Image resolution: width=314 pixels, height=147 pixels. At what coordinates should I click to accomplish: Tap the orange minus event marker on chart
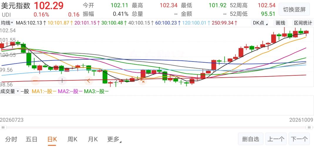tap(36, 81)
